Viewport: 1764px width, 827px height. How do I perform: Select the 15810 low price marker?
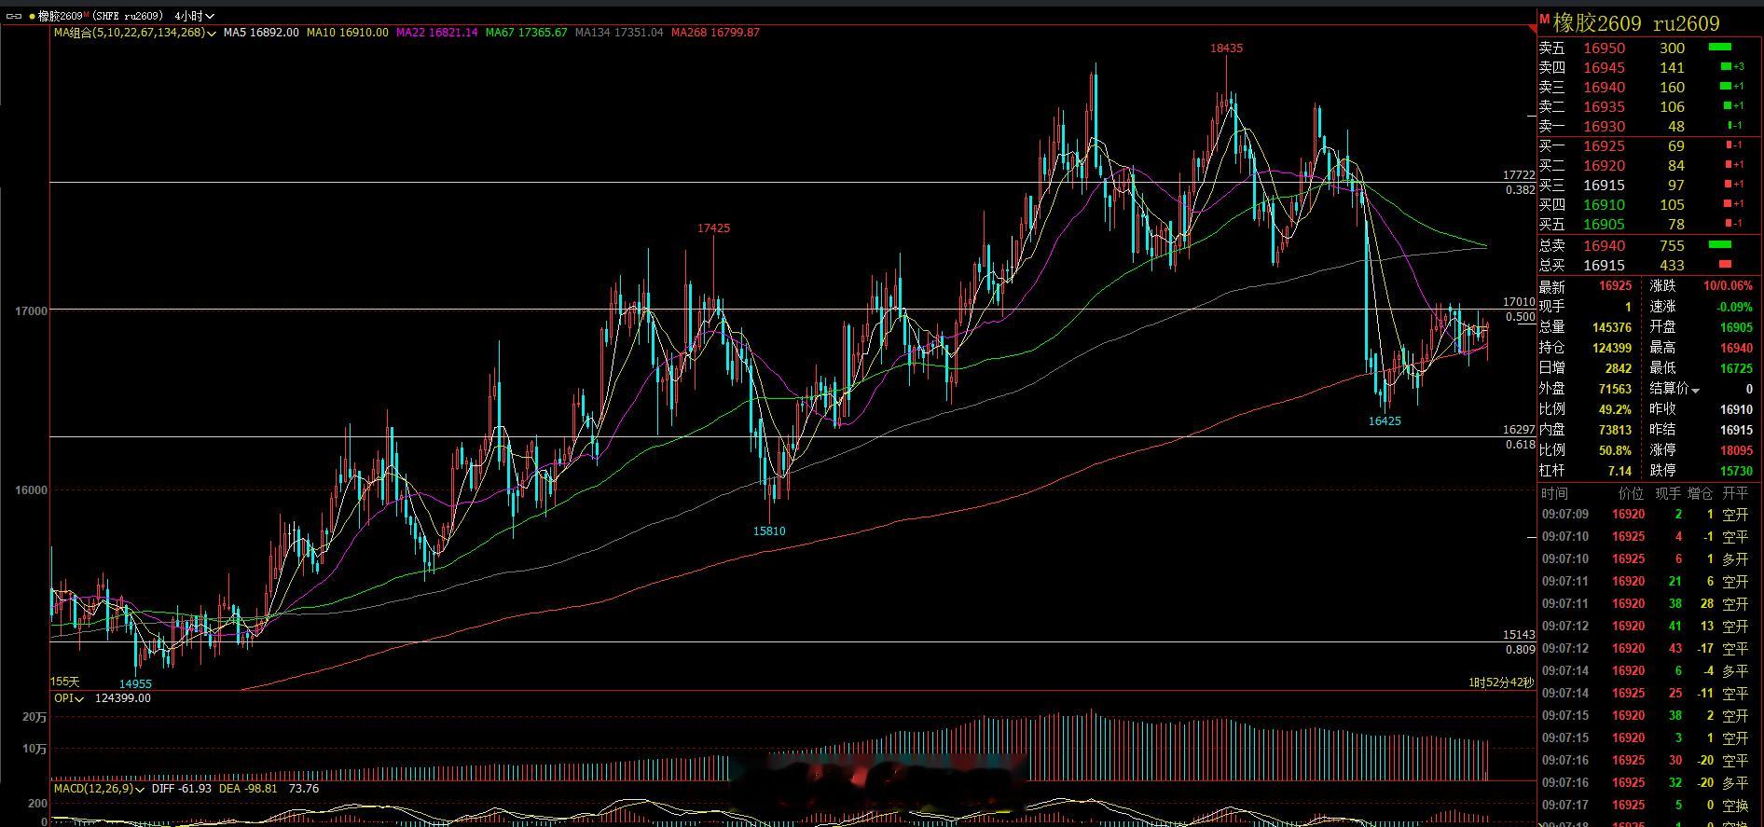769,531
